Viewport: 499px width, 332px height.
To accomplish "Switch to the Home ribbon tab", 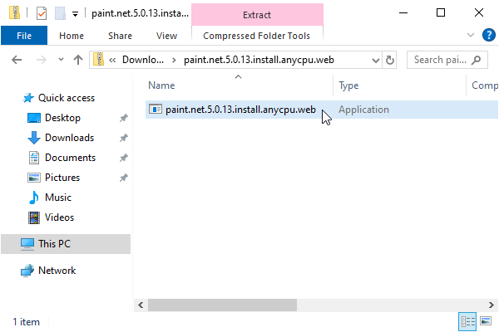I will 72,36.
